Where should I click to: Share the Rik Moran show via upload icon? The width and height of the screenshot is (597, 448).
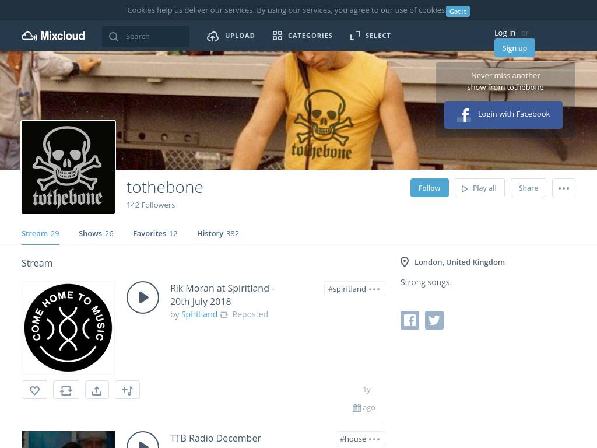coord(97,390)
